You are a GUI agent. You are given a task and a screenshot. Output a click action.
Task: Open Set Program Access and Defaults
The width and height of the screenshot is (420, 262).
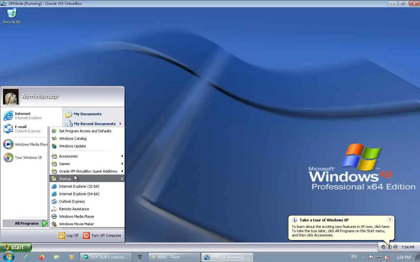87,131
